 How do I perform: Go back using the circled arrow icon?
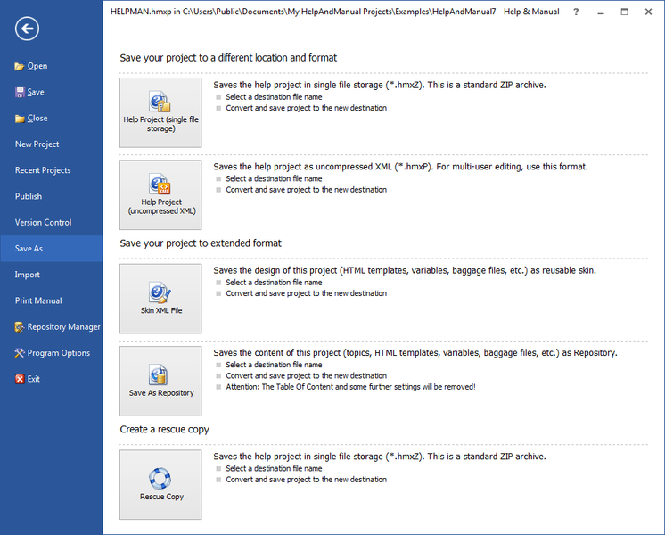[27, 29]
